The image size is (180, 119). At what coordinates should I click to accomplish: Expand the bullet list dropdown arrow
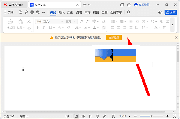pyautogui.click(x=117, y=22)
